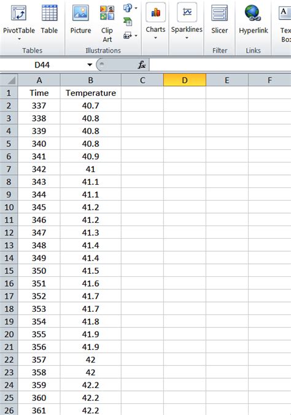291x415 pixels.
Task: Select highlighted column D header
Action: point(185,80)
